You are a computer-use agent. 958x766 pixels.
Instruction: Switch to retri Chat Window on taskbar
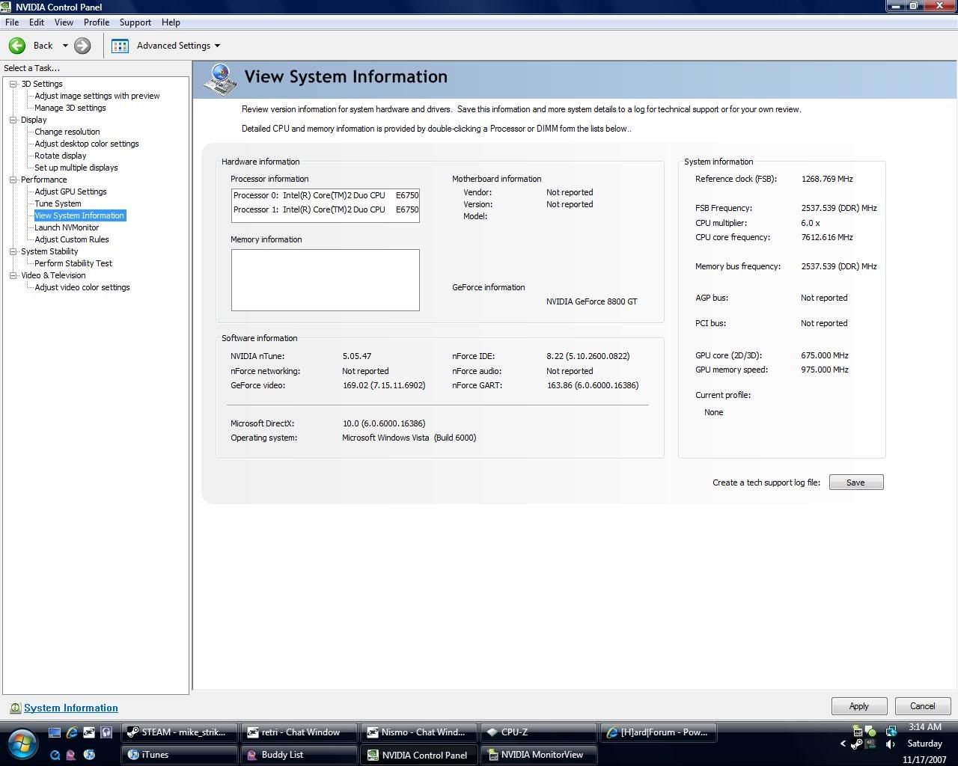click(x=299, y=732)
